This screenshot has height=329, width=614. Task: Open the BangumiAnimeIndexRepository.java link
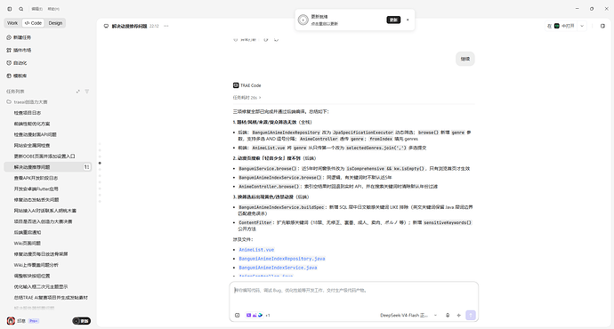(282, 259)
